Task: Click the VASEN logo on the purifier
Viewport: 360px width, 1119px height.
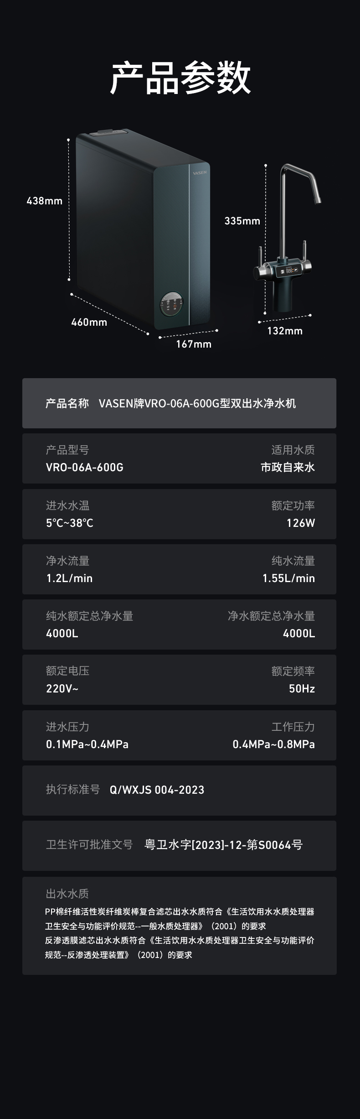Action: (x=200, y=173)
